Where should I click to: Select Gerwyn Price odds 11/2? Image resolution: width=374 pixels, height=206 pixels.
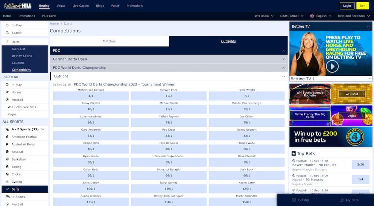(169, 96)
